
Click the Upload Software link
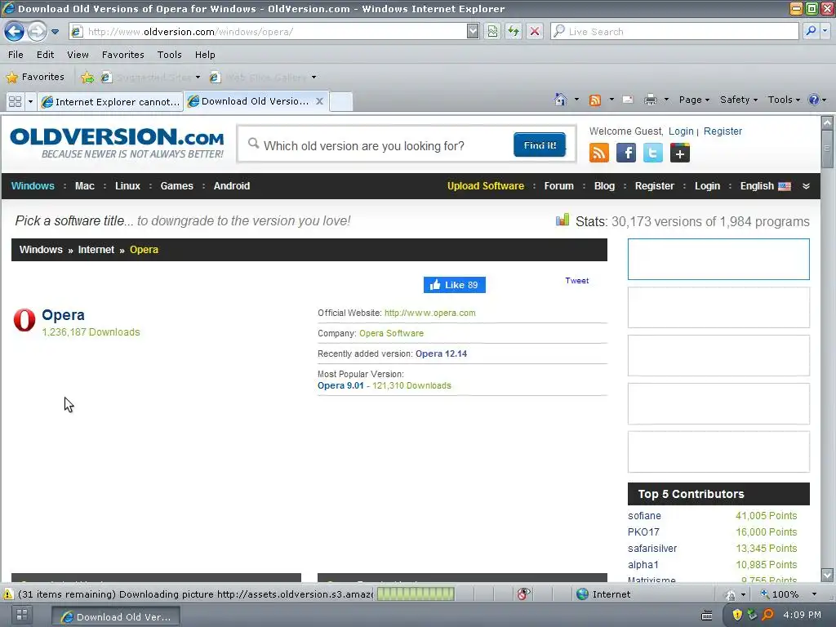[x=485, y=186]
